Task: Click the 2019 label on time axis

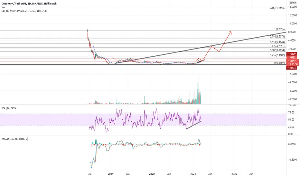Action: tap(111, 174)
